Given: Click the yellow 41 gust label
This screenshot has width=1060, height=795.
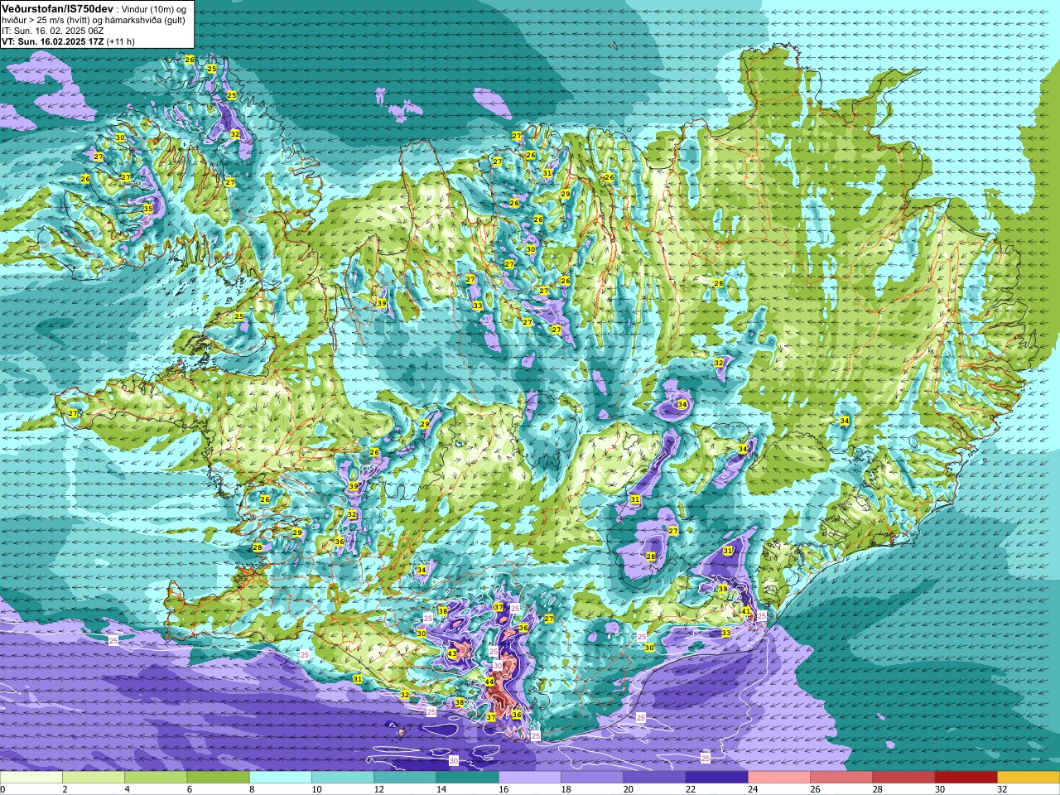Looking at the screenshot, I should (x=746, y=611).
